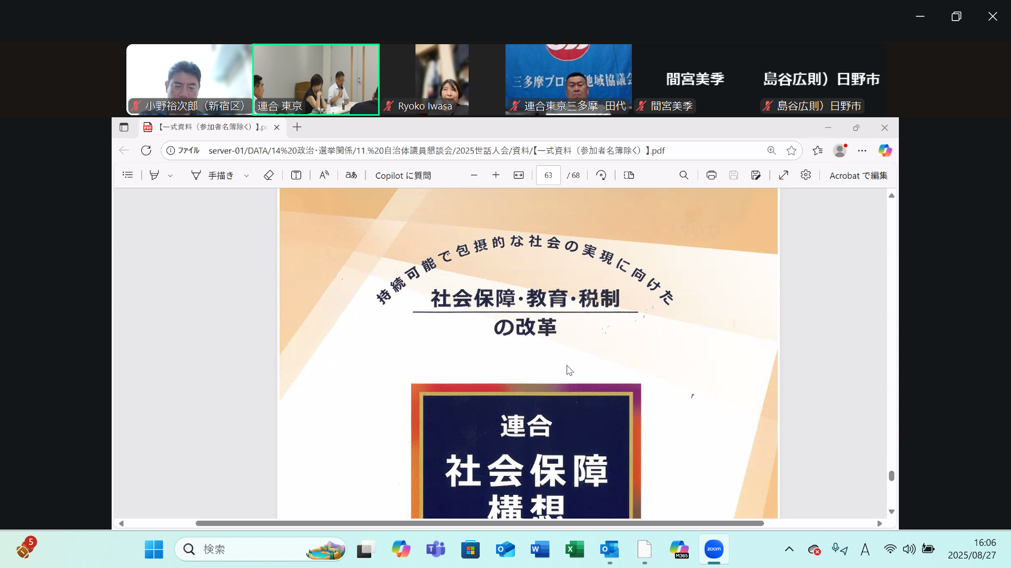Open the favorites list icon
This screenshot has width=1011, height=568.
point(817,150)
